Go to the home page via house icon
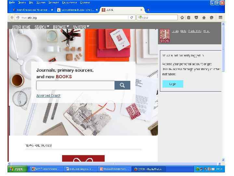The width and height of the screenshot is (234, 176). (204, 18)
